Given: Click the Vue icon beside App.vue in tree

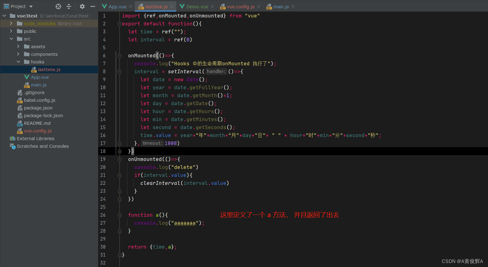Looking at the screenshot, I should (27, 77).
